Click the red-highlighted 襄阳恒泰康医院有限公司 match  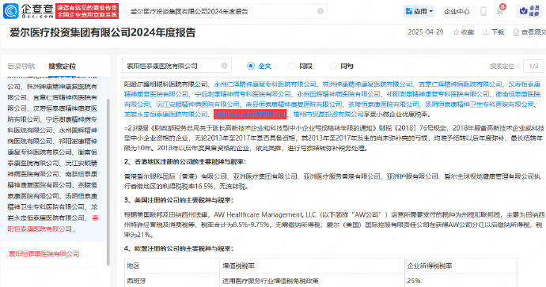(250, 115)
